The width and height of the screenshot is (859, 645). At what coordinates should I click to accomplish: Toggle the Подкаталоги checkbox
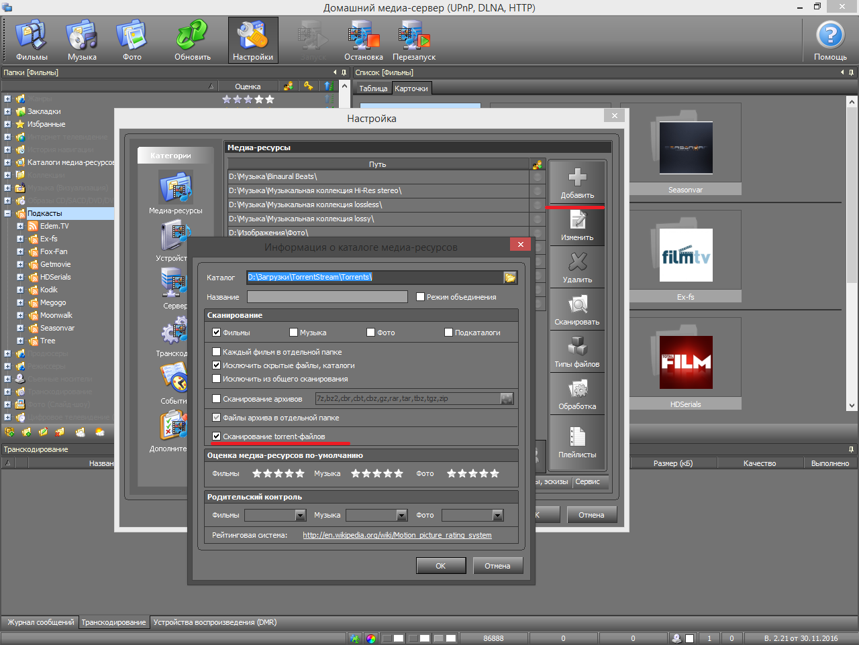point(449,333)
